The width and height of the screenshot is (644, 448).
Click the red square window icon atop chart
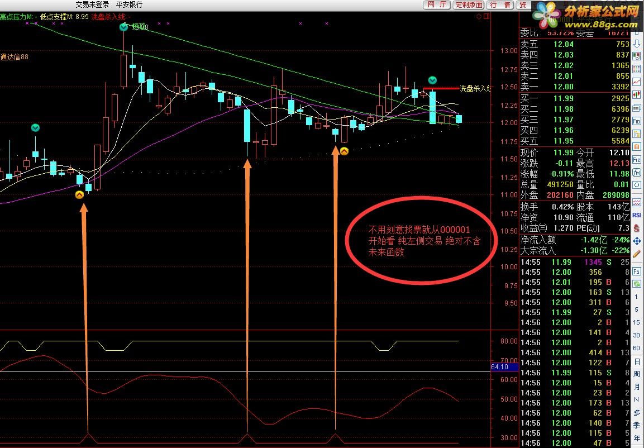click(x=486, y=16)
